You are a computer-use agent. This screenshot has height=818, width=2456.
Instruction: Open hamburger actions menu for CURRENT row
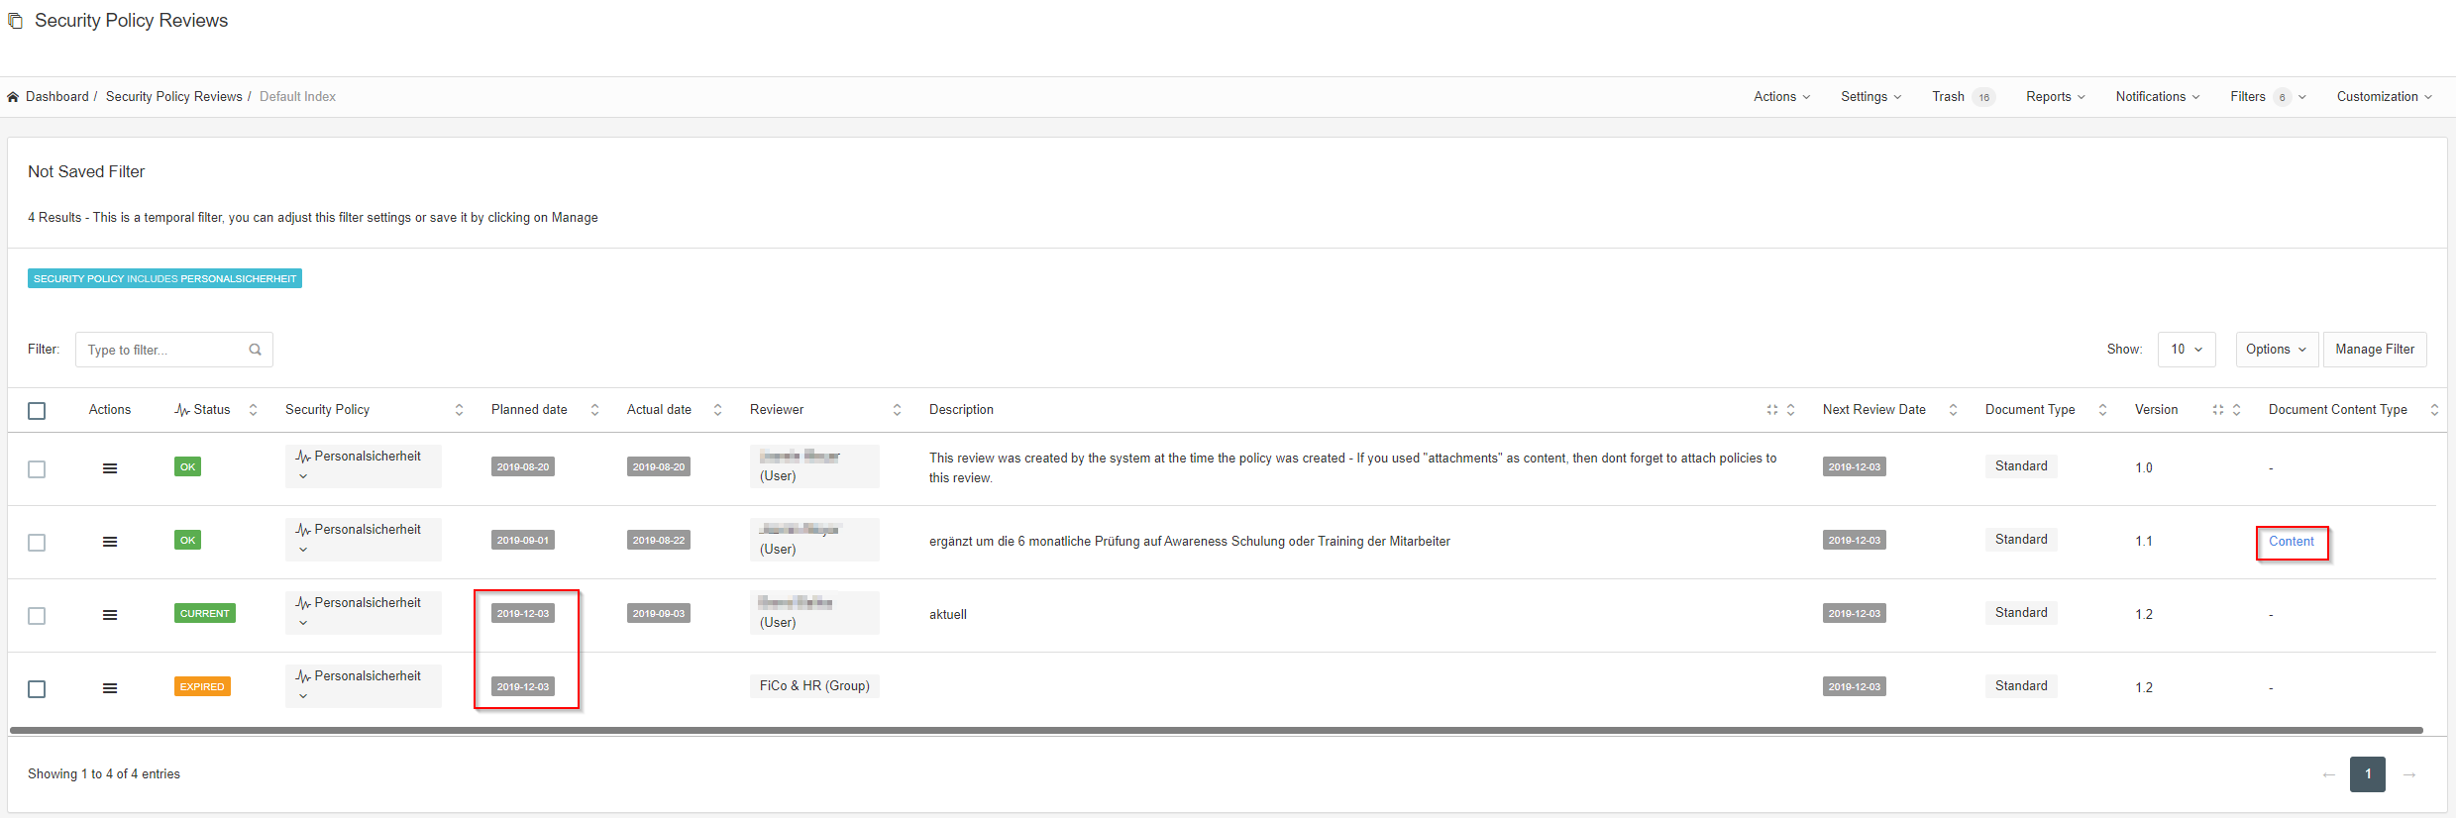pyautogui.click(x=110, y=615)
